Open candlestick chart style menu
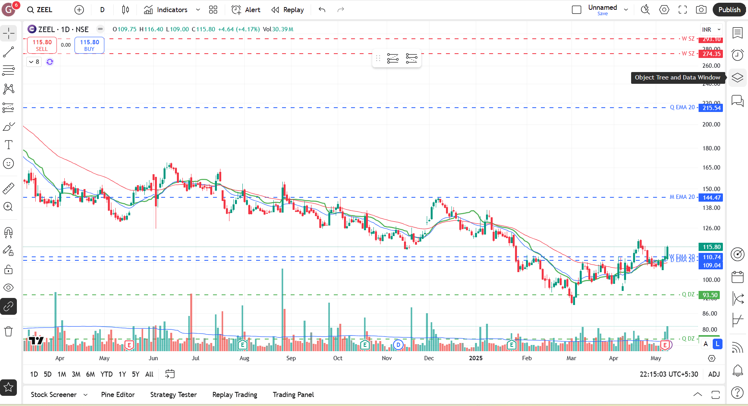This screenshot has width=748, height=406. (126, 10)
